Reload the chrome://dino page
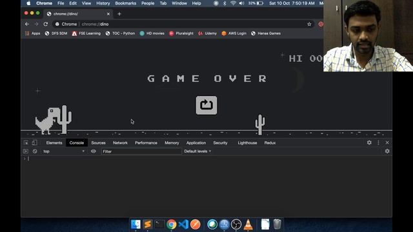413x232 pixels. coord(46,24)
